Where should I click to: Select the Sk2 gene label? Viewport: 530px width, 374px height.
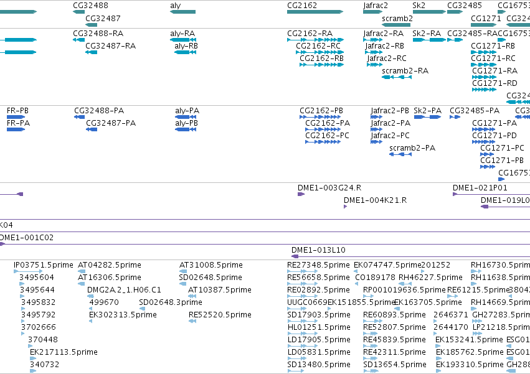[419, 6]
